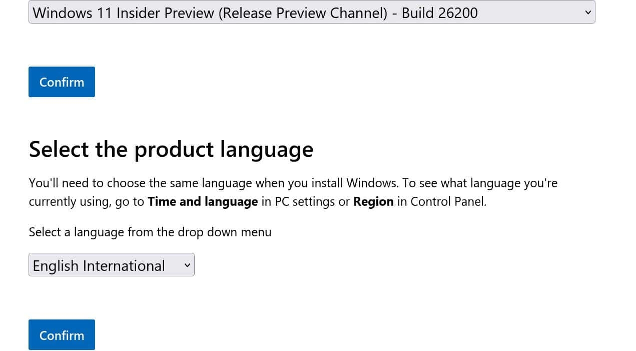The image size is (636, 351).
Task: Click the Confirm button below the edition selector
Action: [62, 82]
